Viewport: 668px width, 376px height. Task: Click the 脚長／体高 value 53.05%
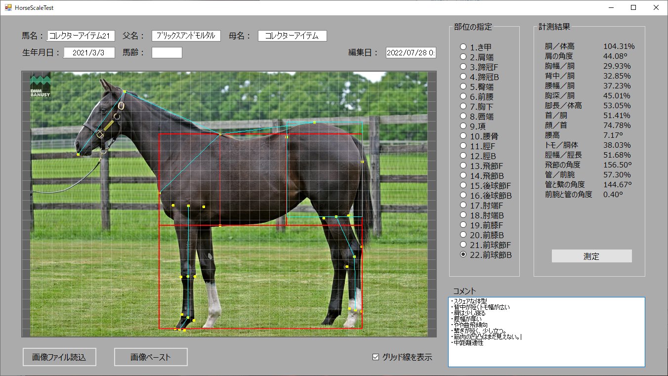617,106
